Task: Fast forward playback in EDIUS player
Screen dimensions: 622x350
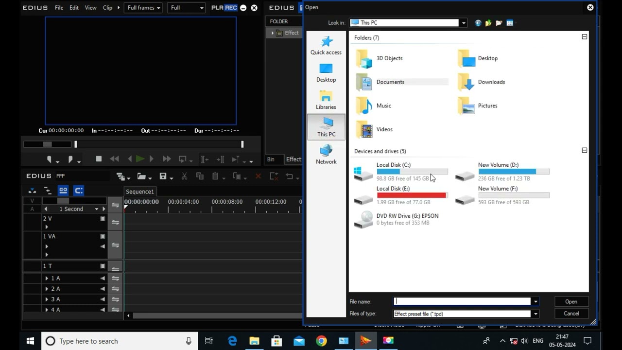Action: tap(167, 159)
